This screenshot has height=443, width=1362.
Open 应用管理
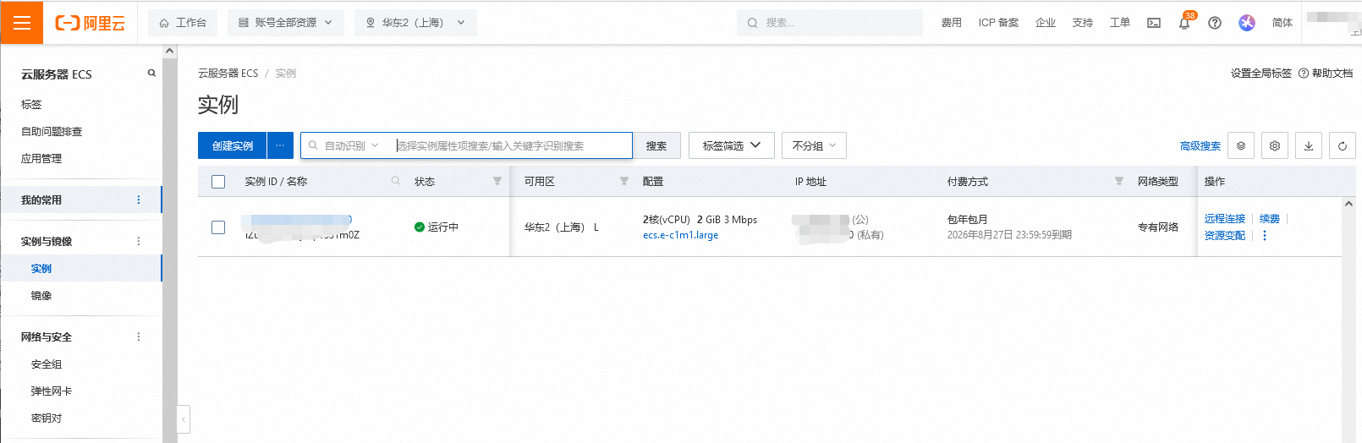point(41,158)
